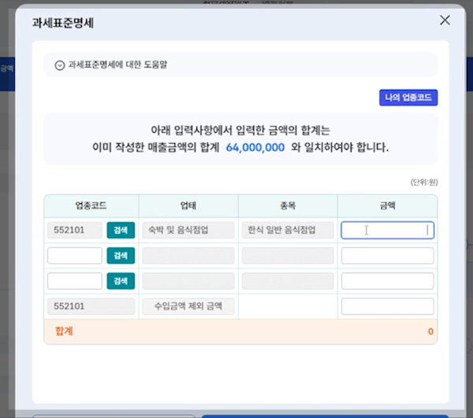Click the 숙박 및 음식점업 업태 field

[x=188, y=231]
